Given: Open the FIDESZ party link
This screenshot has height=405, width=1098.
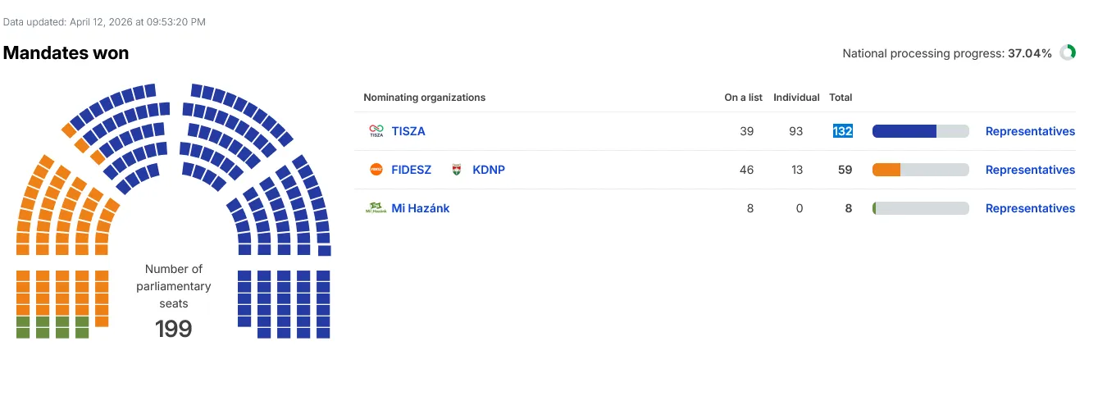Looking at the screenshot, I should (x=411, y=170).
